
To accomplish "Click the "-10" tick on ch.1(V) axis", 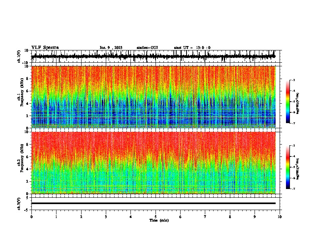I will [x=26, y=63].
